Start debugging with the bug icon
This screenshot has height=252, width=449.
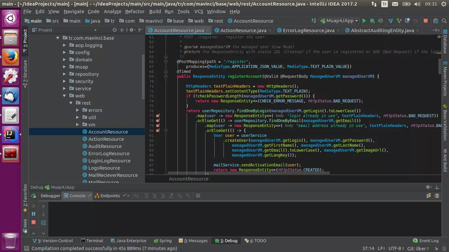(372, 21)
